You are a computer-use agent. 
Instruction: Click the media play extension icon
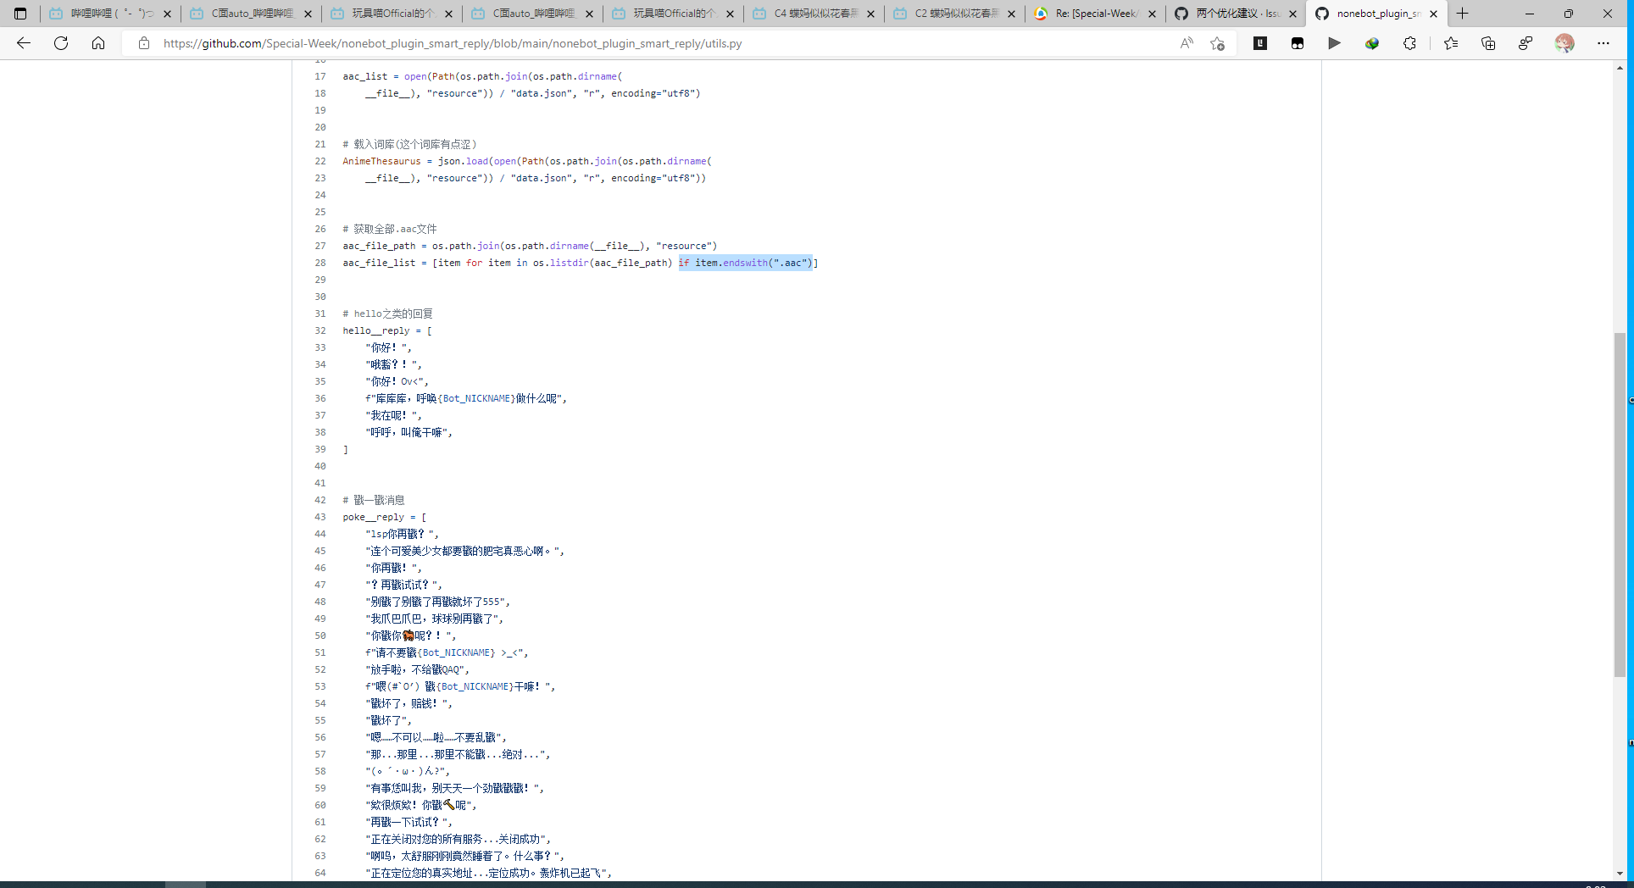1335,43
